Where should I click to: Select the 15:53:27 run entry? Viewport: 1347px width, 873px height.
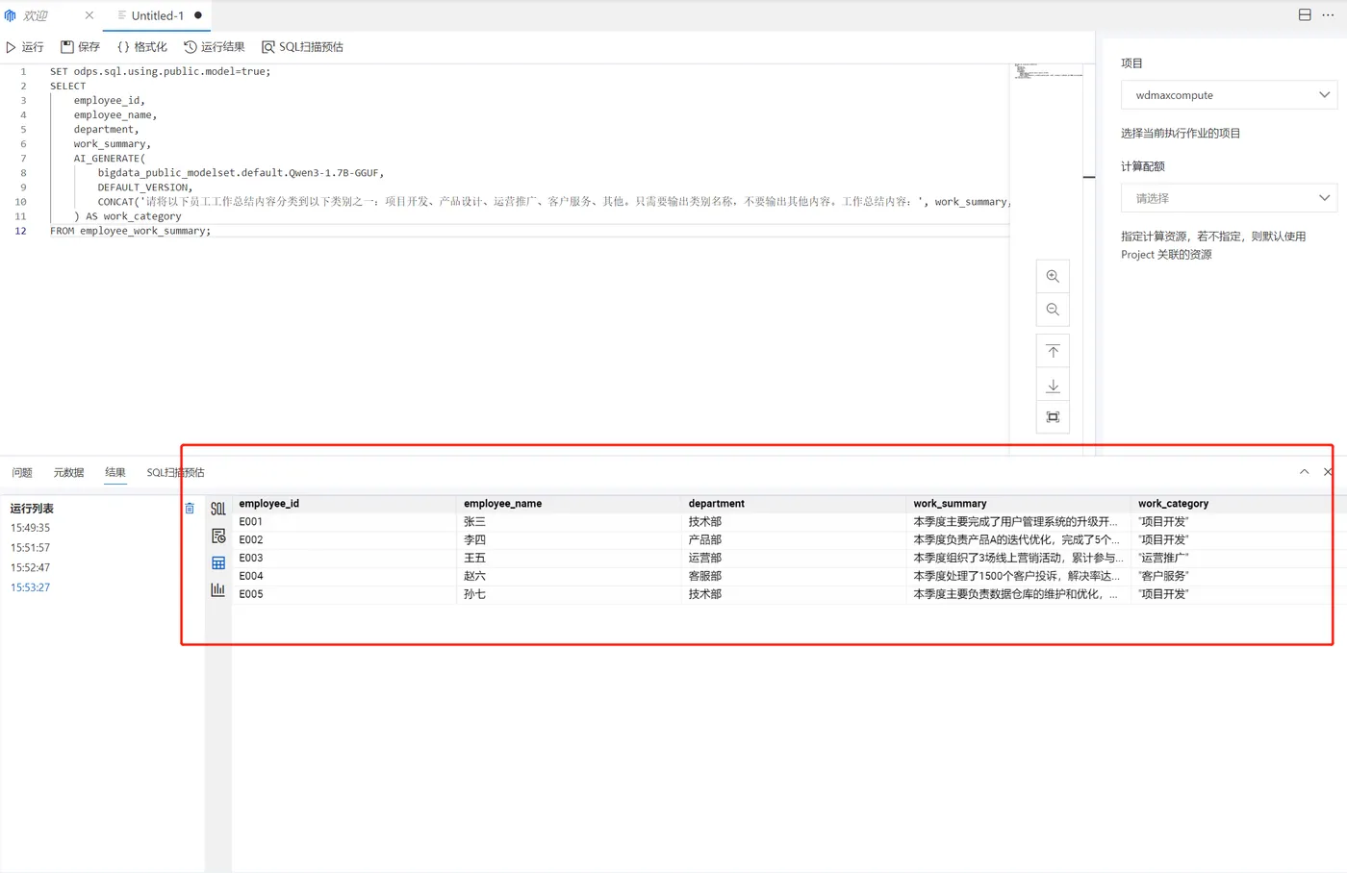click(30, 587)
